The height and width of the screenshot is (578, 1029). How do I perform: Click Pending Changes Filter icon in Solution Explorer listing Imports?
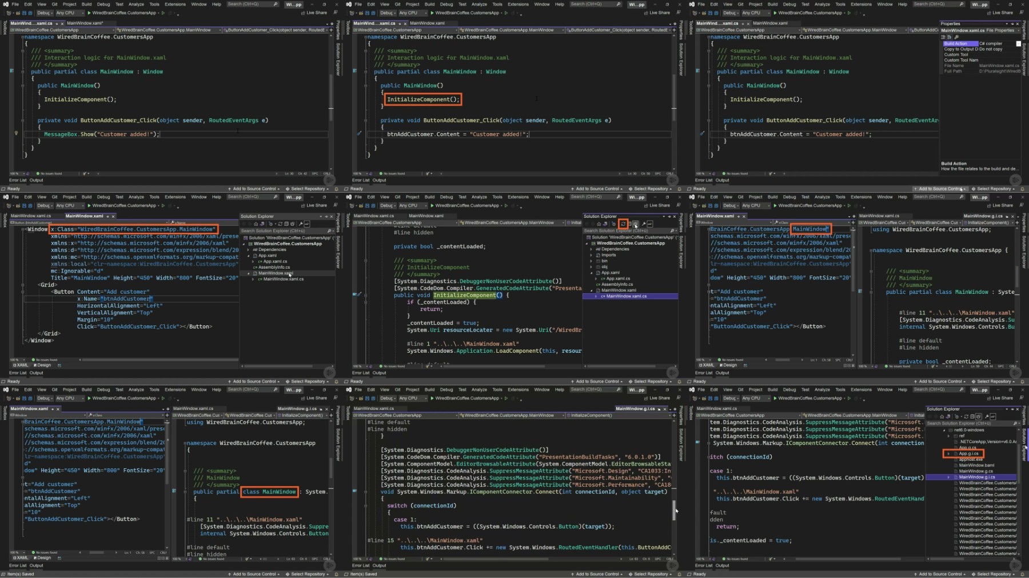(614, 224)
